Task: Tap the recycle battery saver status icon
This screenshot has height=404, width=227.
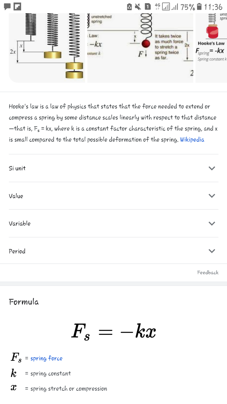Action: (129, 6)
